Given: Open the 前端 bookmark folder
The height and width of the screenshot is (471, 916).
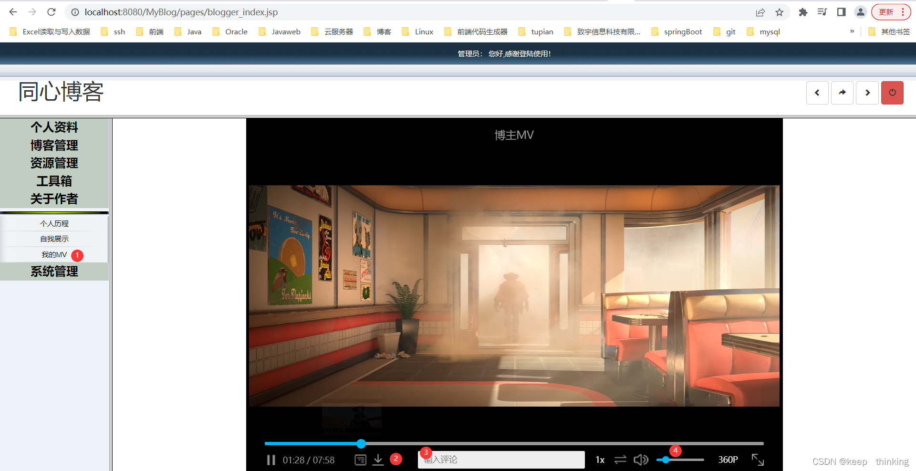Looking at the screenshot, I should point(150,31).
